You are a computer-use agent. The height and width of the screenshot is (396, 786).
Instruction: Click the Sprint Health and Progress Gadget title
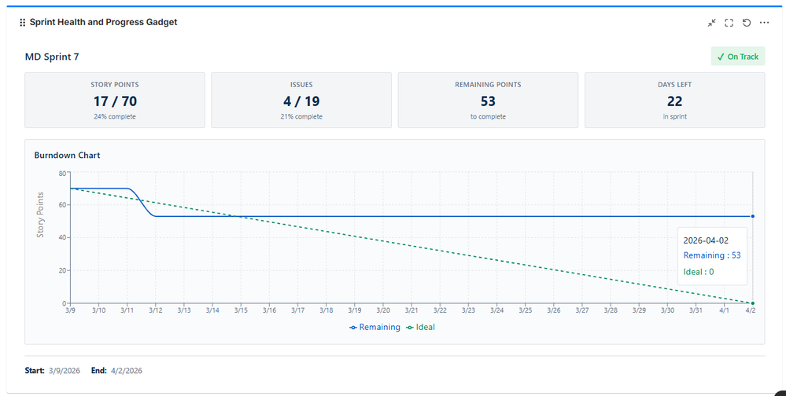tap(103, 22)
